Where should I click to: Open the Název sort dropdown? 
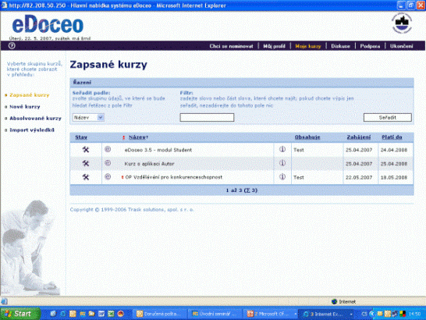(89, 117)
